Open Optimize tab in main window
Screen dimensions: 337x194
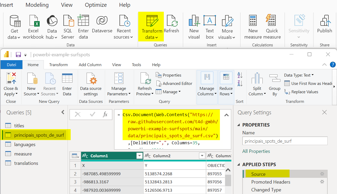click(96, 5)
